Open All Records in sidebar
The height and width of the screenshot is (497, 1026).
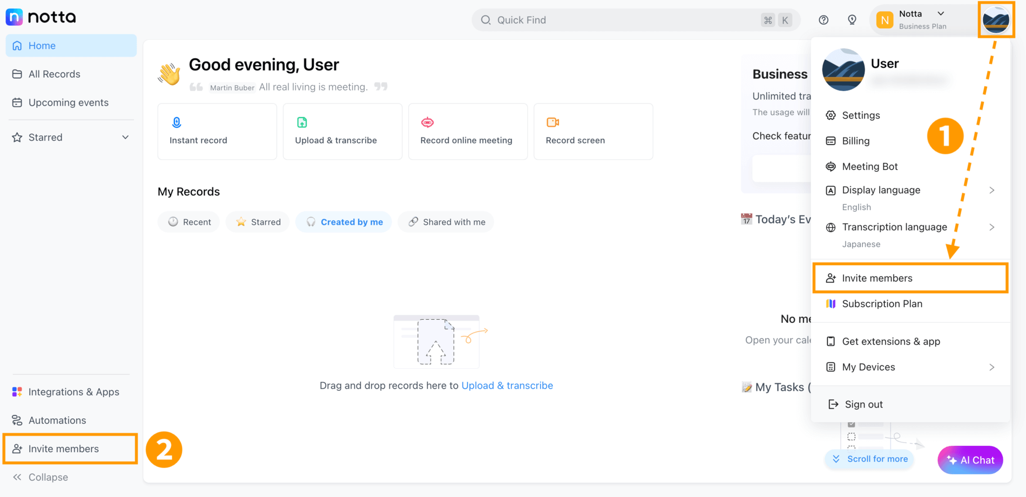click(71, 74)
